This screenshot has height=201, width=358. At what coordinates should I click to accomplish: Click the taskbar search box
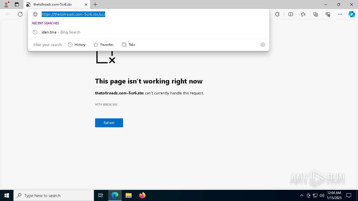pos(54,195)
